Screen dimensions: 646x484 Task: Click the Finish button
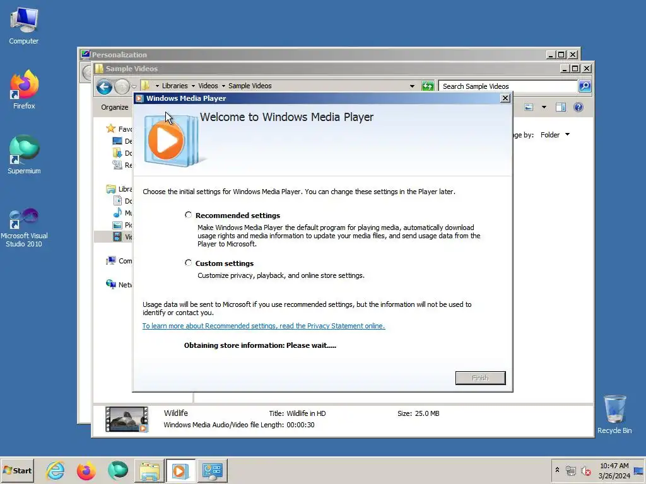pyautogui.click(x=480, y=378)
